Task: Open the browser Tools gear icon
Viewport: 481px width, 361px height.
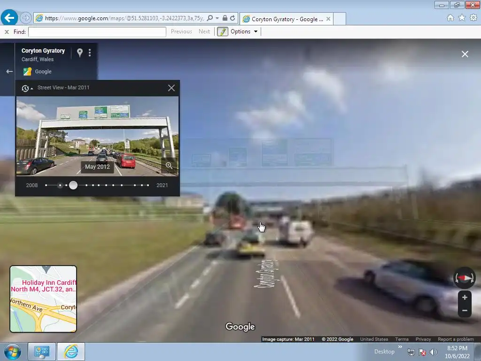Action: point(473,18)
